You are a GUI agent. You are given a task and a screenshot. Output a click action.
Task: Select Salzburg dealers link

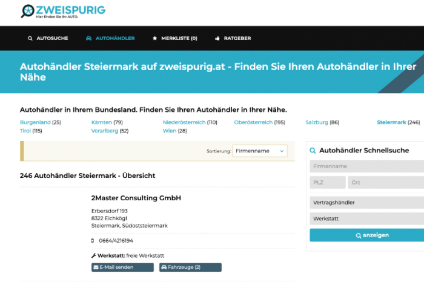(317, 122)
